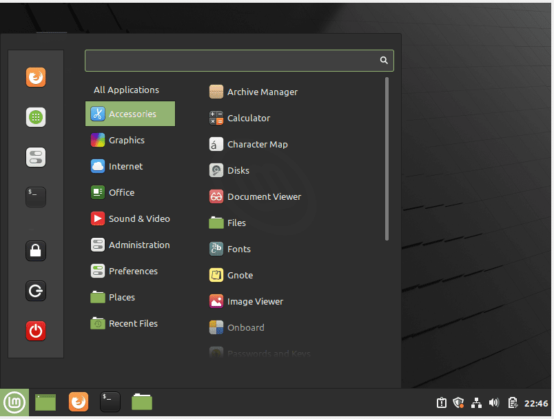554x419 pixels.
Task: Start the Archive Manager
Action: click(x=263, y=92)
